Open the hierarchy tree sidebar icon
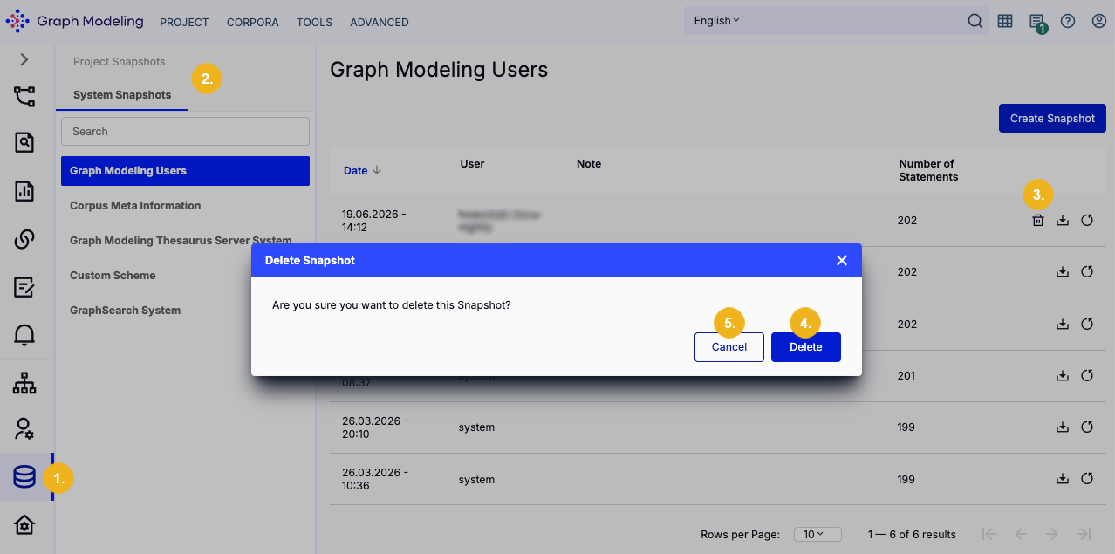 [24, 383]
